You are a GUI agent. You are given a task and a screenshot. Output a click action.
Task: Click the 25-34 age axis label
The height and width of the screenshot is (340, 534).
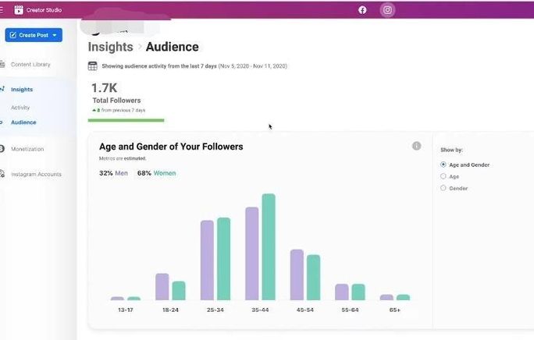pyautogui.click(x=215, y=310)
